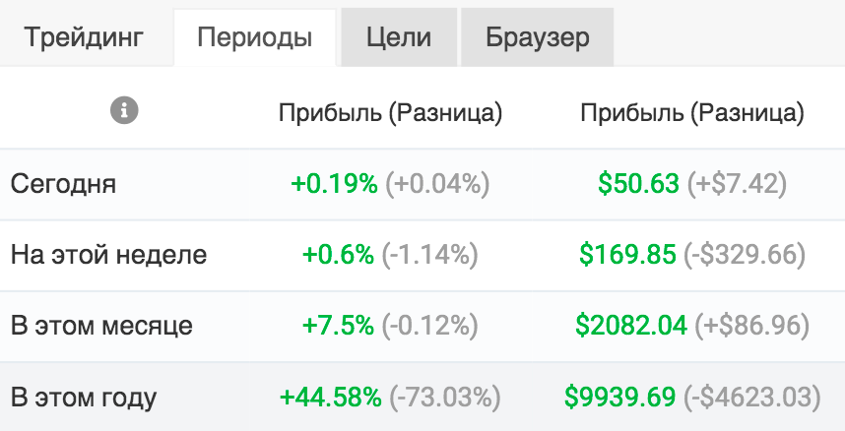Select the Сегодня row label
The height and width of the screenshot is (431, 845).
point(63,184)
